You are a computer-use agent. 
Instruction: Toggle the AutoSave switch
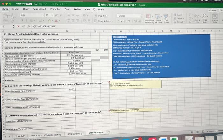coord(29,4)
